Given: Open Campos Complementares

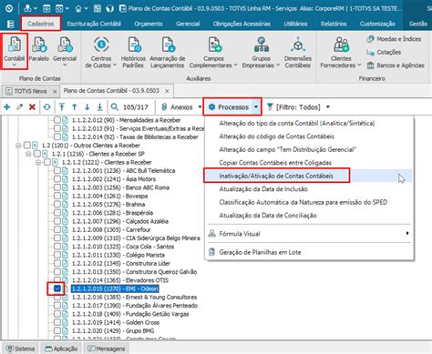Looking at the screenshot, I should (213, 52).
